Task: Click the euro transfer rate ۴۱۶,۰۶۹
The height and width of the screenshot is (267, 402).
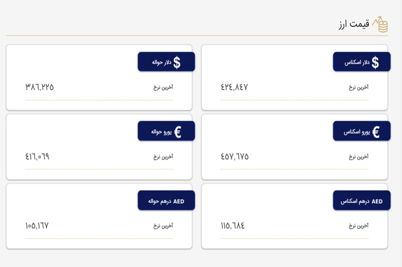Action: (x=37, y=157)
